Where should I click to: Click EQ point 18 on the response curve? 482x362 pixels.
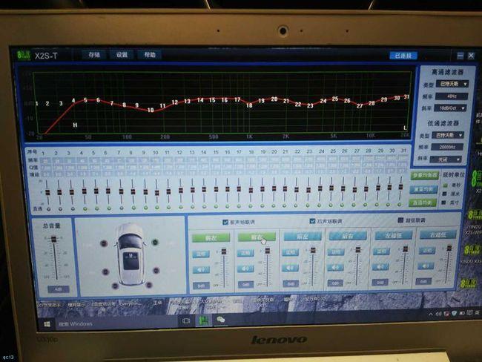[249, 105]
